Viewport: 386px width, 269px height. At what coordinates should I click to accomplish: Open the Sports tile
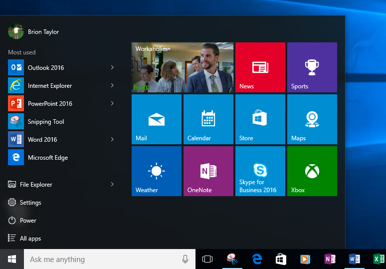312,67
